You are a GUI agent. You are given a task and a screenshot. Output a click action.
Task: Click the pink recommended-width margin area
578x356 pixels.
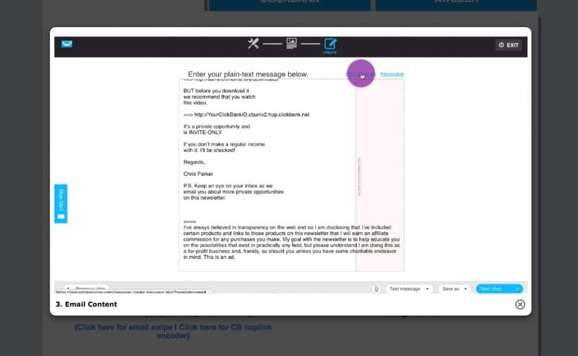(x=380, y=175)
